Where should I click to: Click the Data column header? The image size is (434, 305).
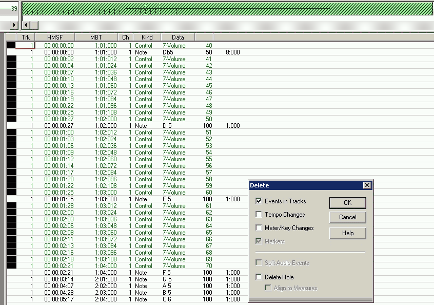(x=177, y=37)
